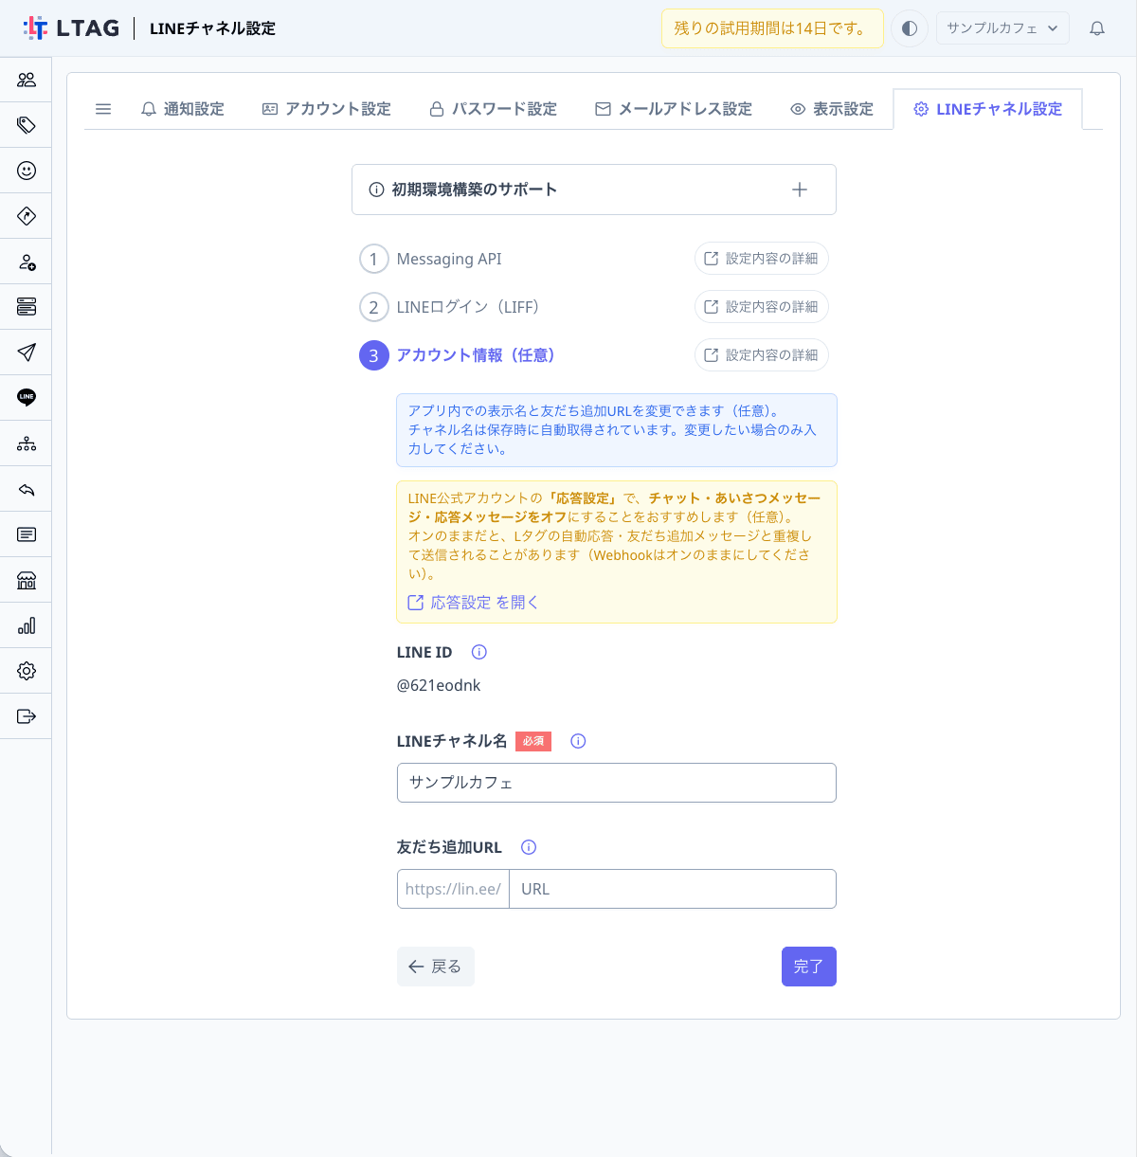Open the tags sidebar icon
This screenshot has width=1137, height=1157.
point(27,125)
